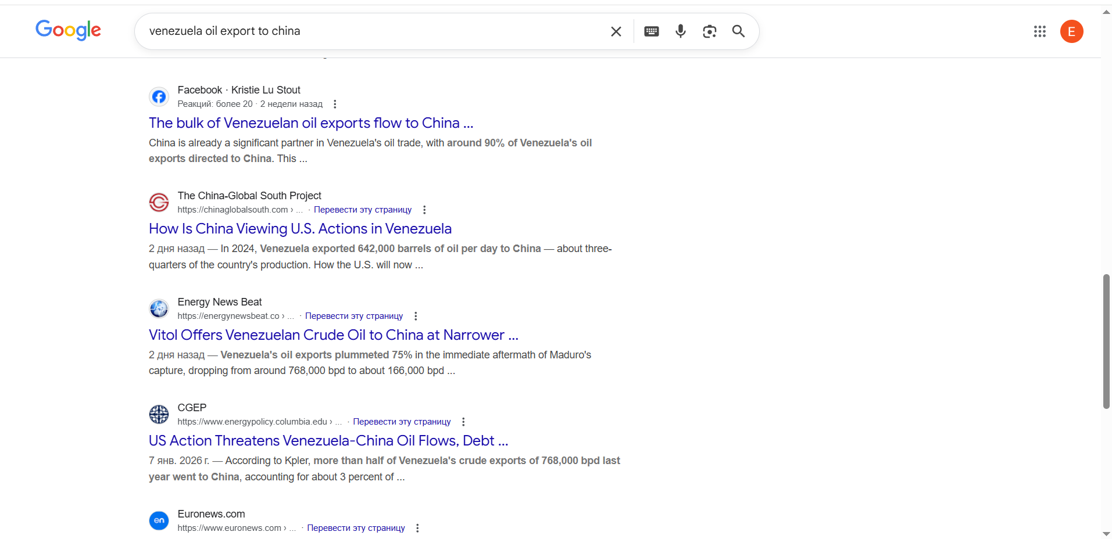Click the magnifying glass search button
This screenshot has width=1112, height=539.
(738, 31)
